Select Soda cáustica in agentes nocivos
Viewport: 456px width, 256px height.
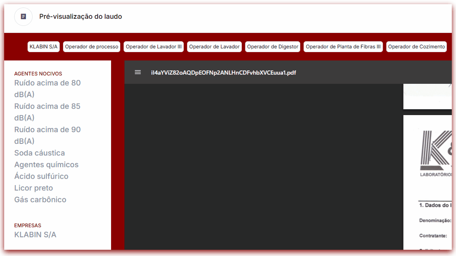coord(40,153)
